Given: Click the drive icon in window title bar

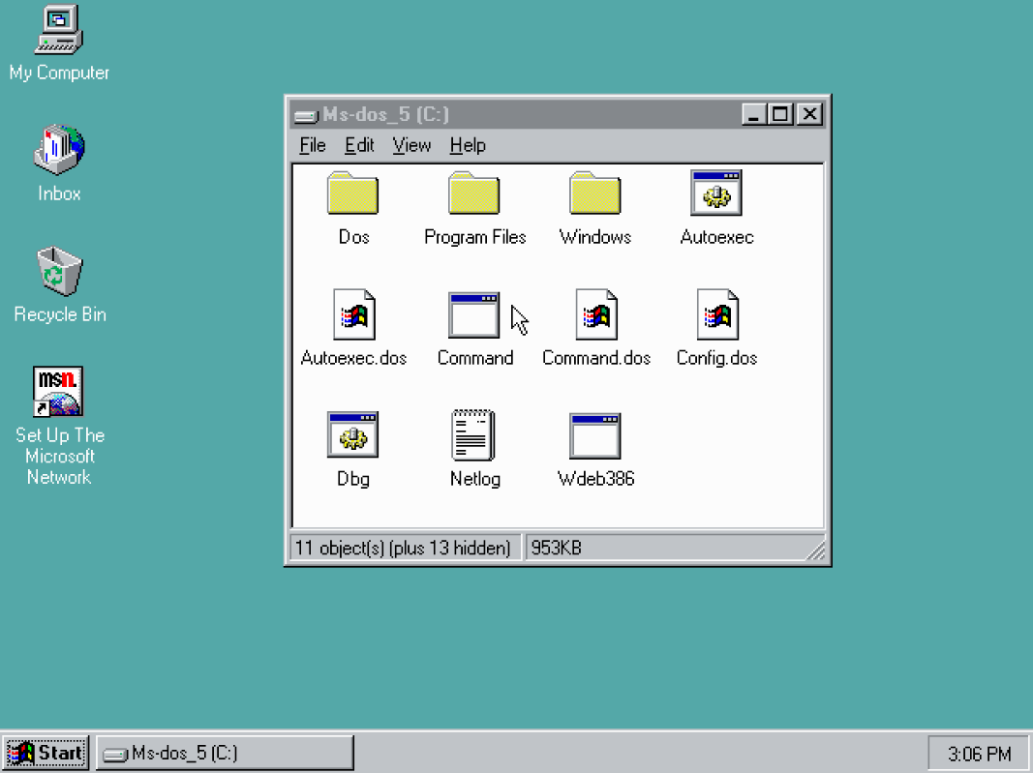Looking at the screenshot, I should pyautogui.click(x=306, y=115).
